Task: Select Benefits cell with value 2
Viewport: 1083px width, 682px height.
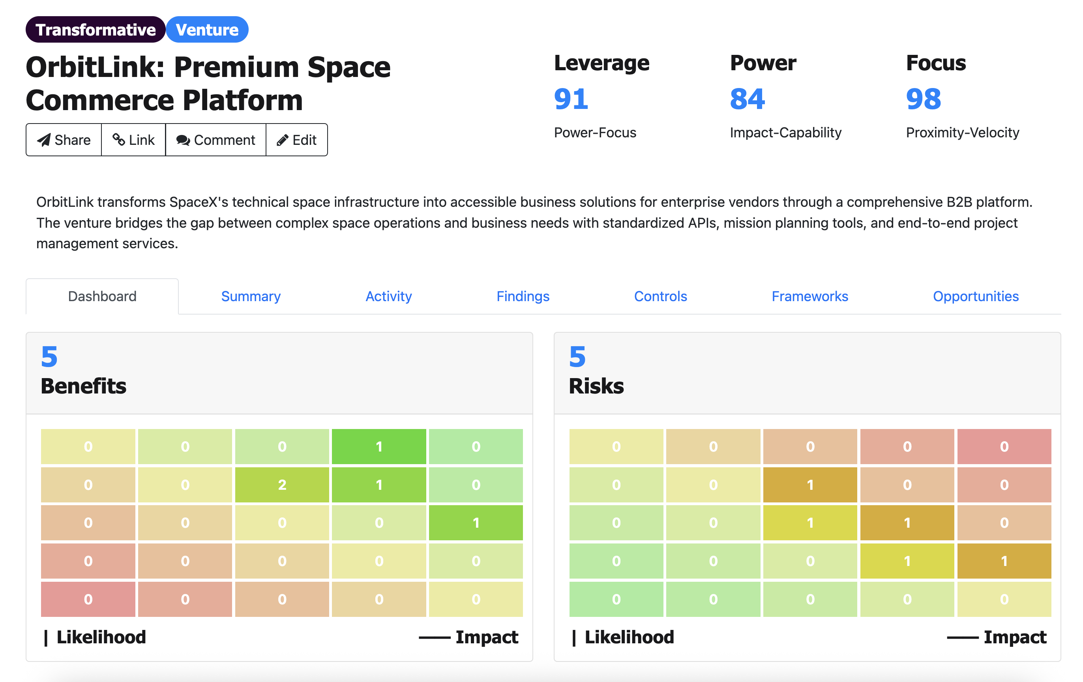Action: (x=282, y=485)
